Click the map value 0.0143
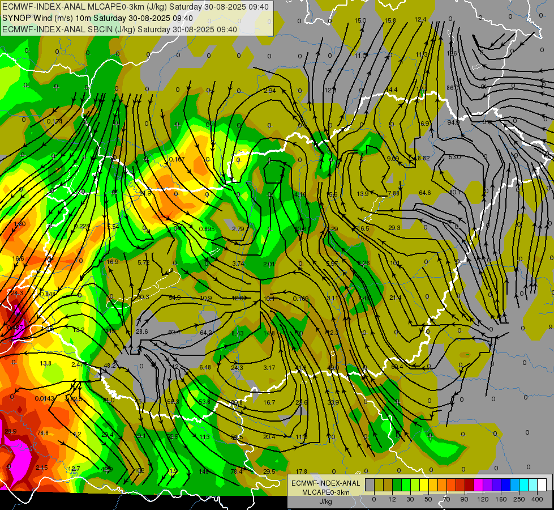This screenshot has height=510, width=554. pyautogui.click(x=45, y=398)
